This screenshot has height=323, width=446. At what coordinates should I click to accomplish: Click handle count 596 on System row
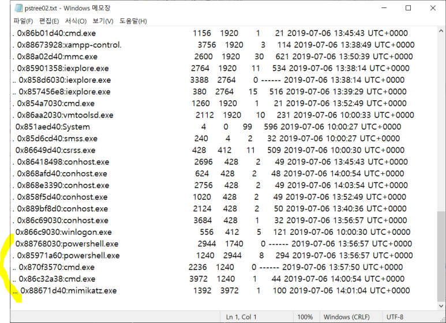[x=271, y=127]
